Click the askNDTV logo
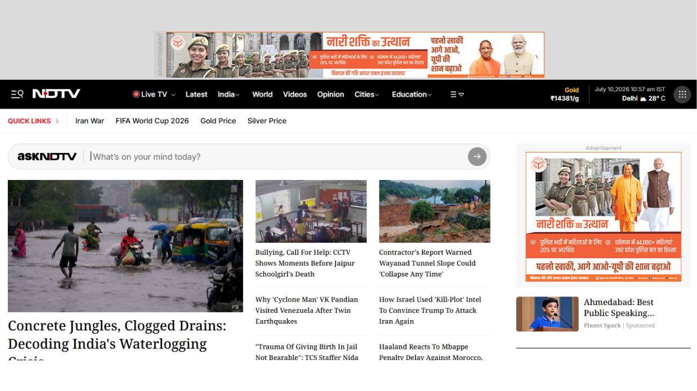This screenshot has height=391, width=697. [x=47, y=156]
